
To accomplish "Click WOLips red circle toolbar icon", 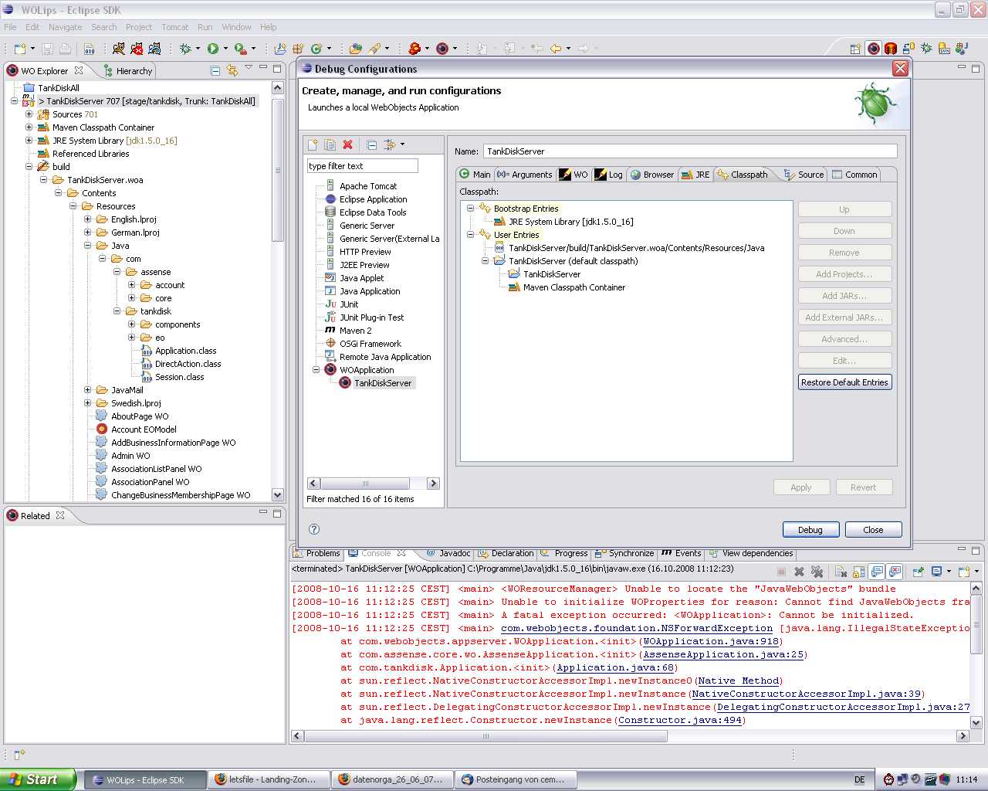I will [442, 49].
